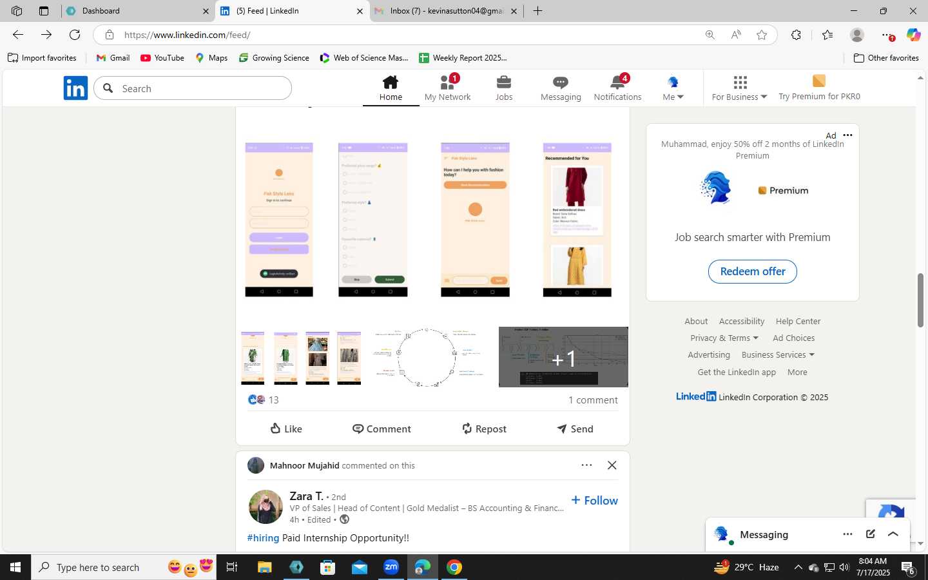928x580 pixels.
Task: Add this page to favorites star
Action: coord(762,35)
